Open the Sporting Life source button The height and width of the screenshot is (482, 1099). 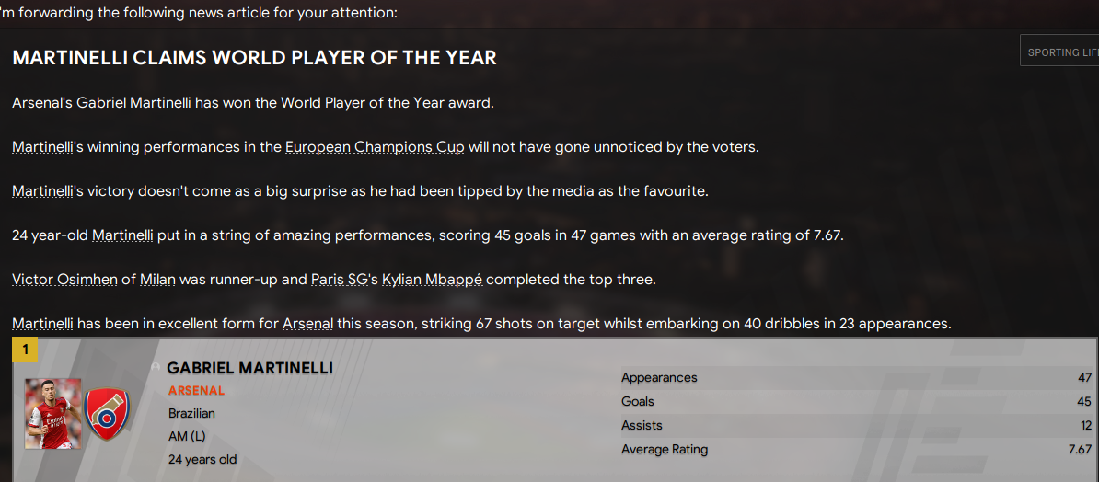(1059, 51)
